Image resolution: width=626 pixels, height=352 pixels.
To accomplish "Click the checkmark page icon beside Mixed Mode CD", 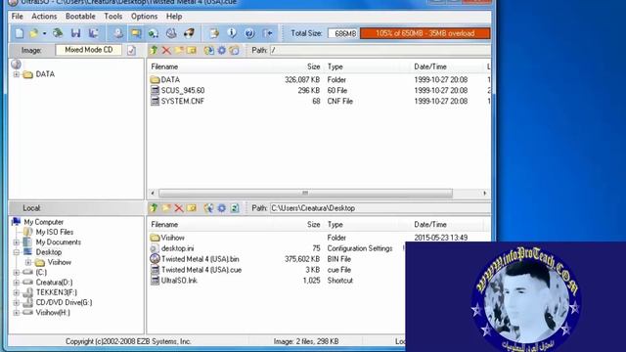I will (x=131, y=50).
